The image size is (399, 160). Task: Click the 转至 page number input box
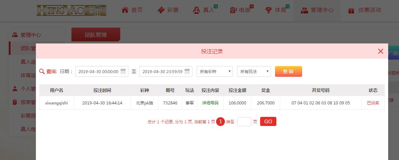[244, 122]
